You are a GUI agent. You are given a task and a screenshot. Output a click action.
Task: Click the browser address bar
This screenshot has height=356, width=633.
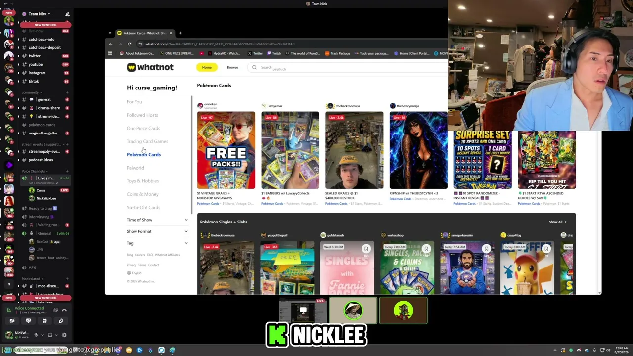[x=292, y=44]
